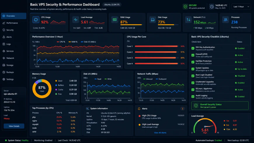254x143 pixels.
Task: Click the Disk Usage progress bar
Action: 168,25
